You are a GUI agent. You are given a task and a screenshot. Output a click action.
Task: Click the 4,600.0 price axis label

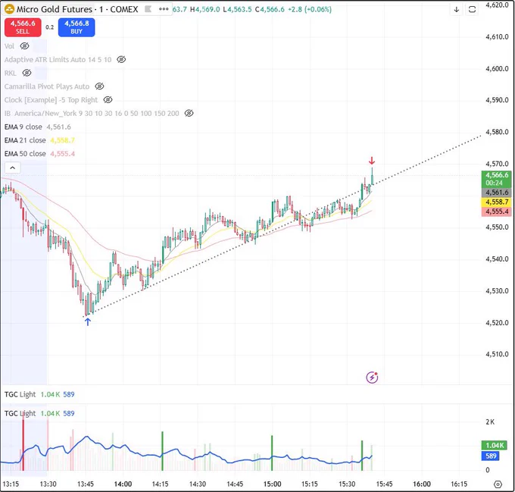click(497, 69)
